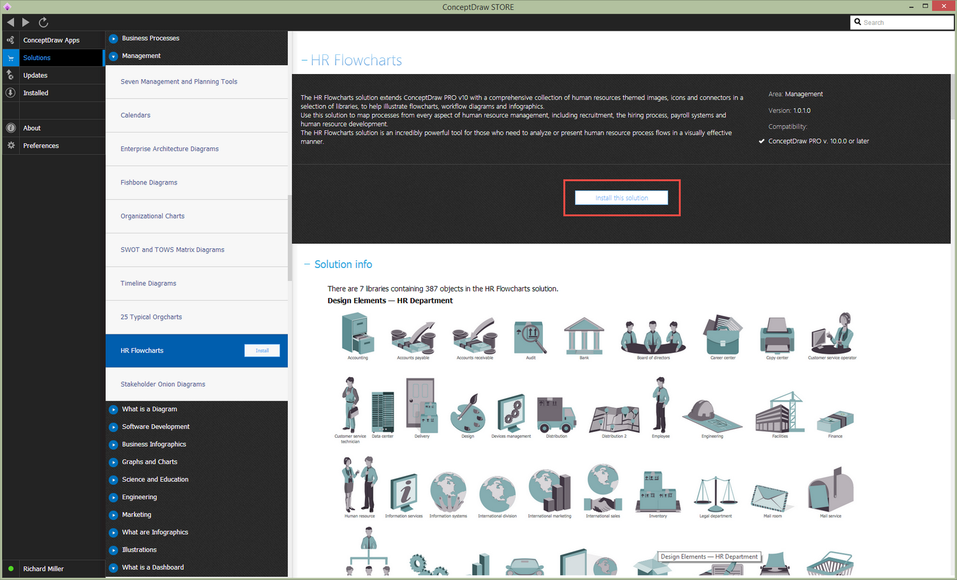Click the Career center briefcase icon

point(722,336)
